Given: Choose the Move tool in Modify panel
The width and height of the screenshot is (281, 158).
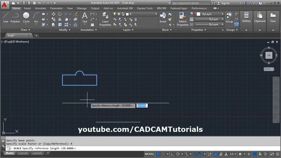Looking at the screenshot, I should [54, 14].
